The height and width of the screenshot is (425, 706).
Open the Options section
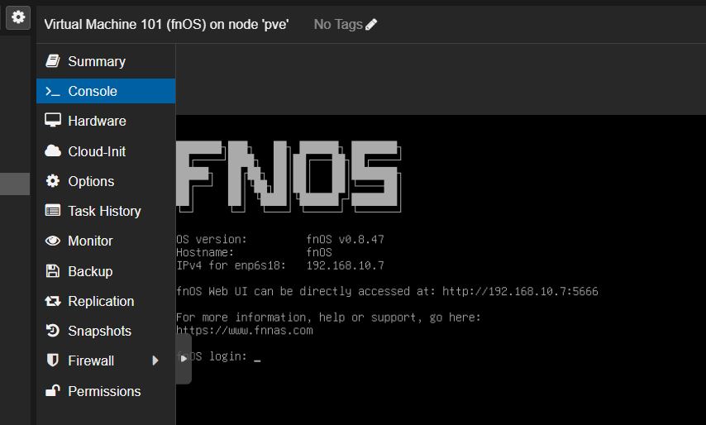[x=106, y=181]
